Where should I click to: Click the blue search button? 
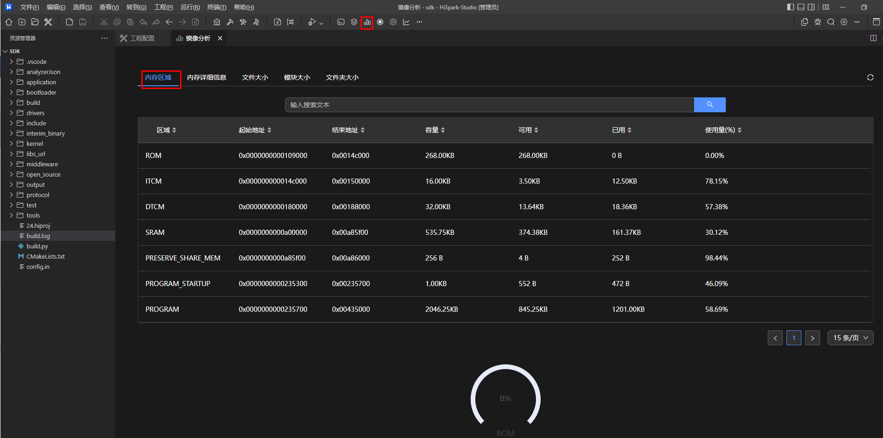[x=710, y=105]
